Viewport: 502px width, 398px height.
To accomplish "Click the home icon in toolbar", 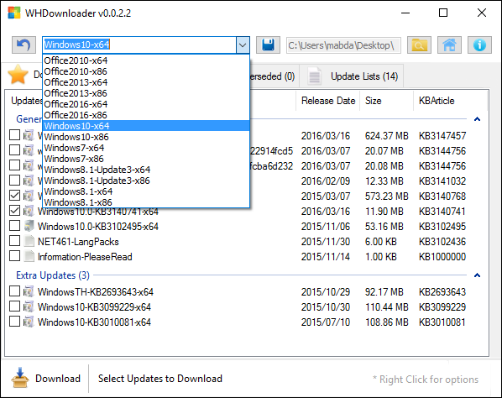I will pyautogui.click(x=449, y=45).
